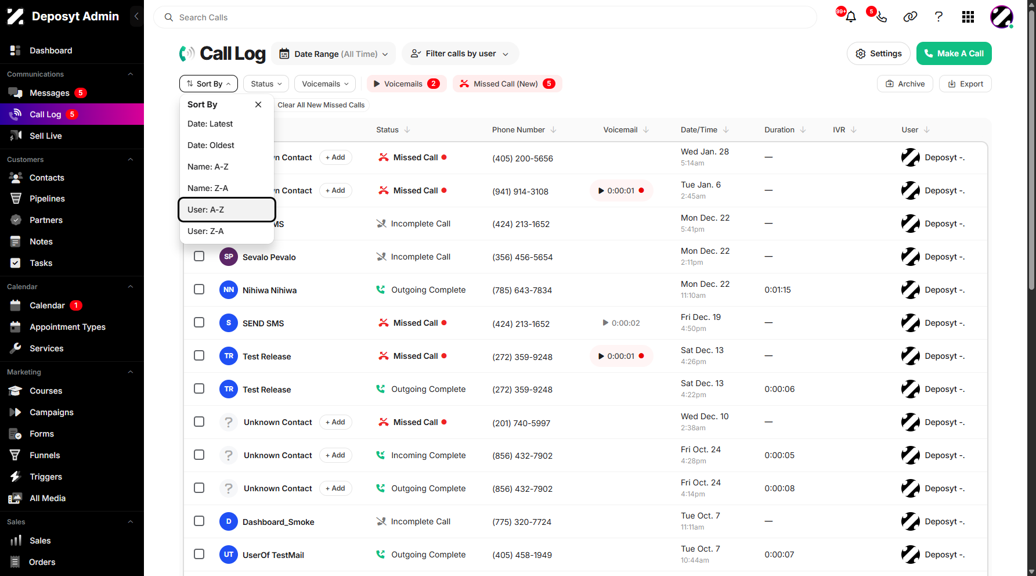Viewport: 1036px width, 576px height.
Task: Open the Status filter dropdown
Action: [266, 84]
